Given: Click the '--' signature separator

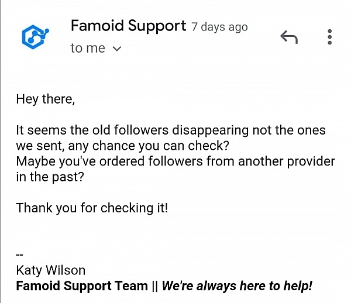Looking at the screenshot, I should [x=22, y=256].
